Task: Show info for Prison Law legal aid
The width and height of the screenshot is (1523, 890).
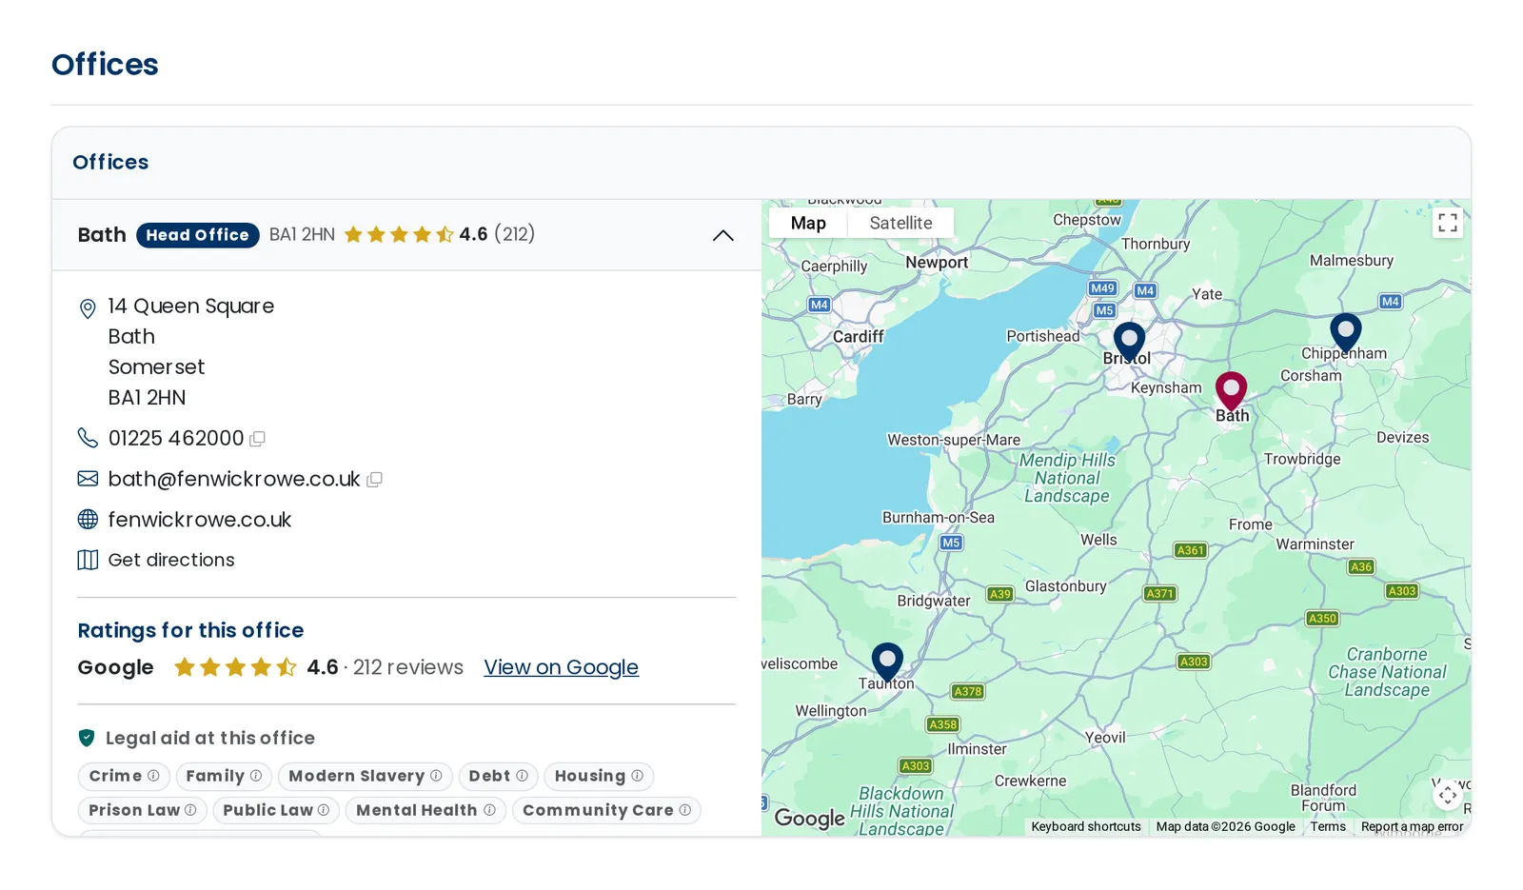Action: [190, 810]
